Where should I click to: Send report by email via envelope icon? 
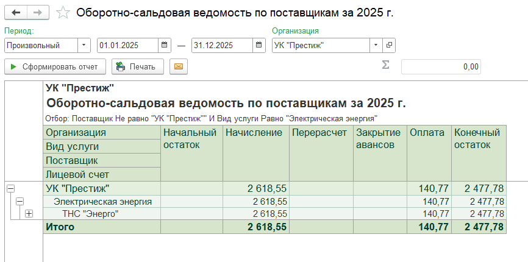(x=178, y=66)
